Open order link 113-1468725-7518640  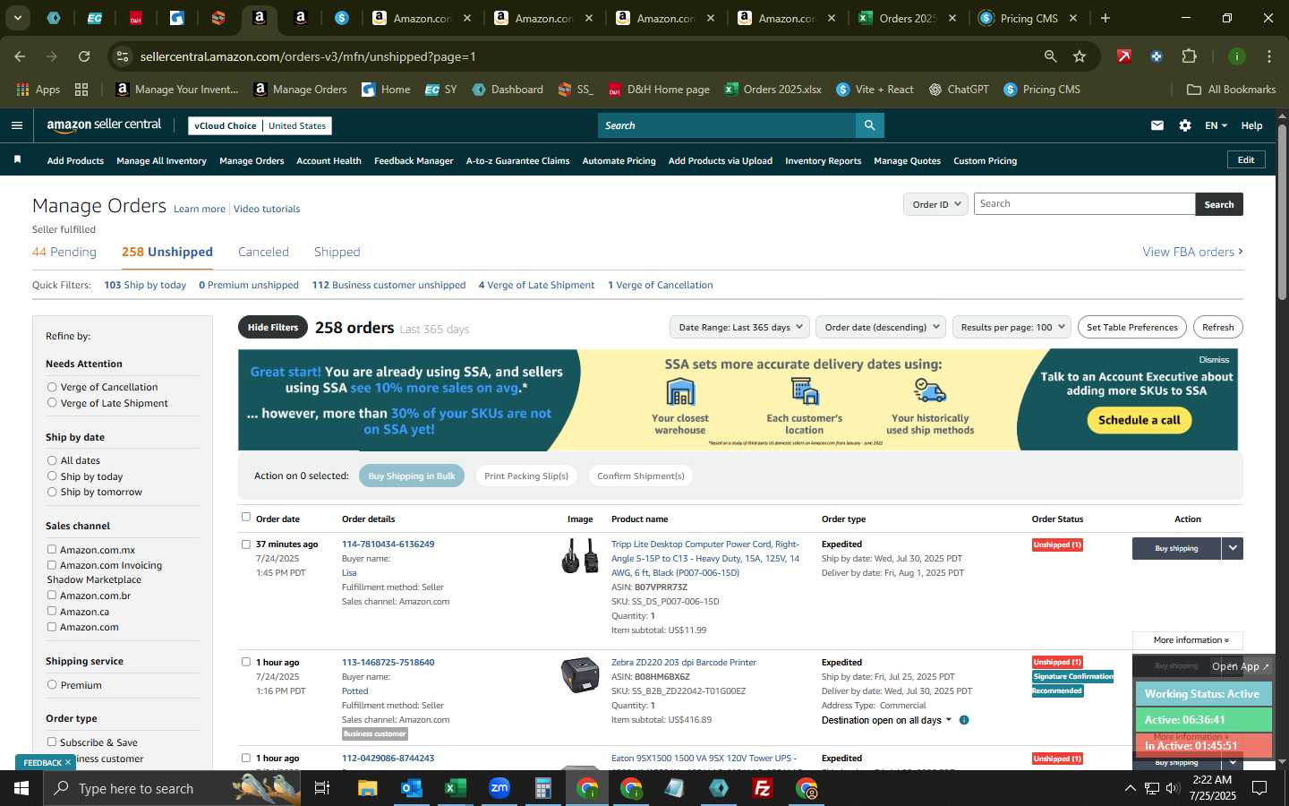[x=388, y=663]
